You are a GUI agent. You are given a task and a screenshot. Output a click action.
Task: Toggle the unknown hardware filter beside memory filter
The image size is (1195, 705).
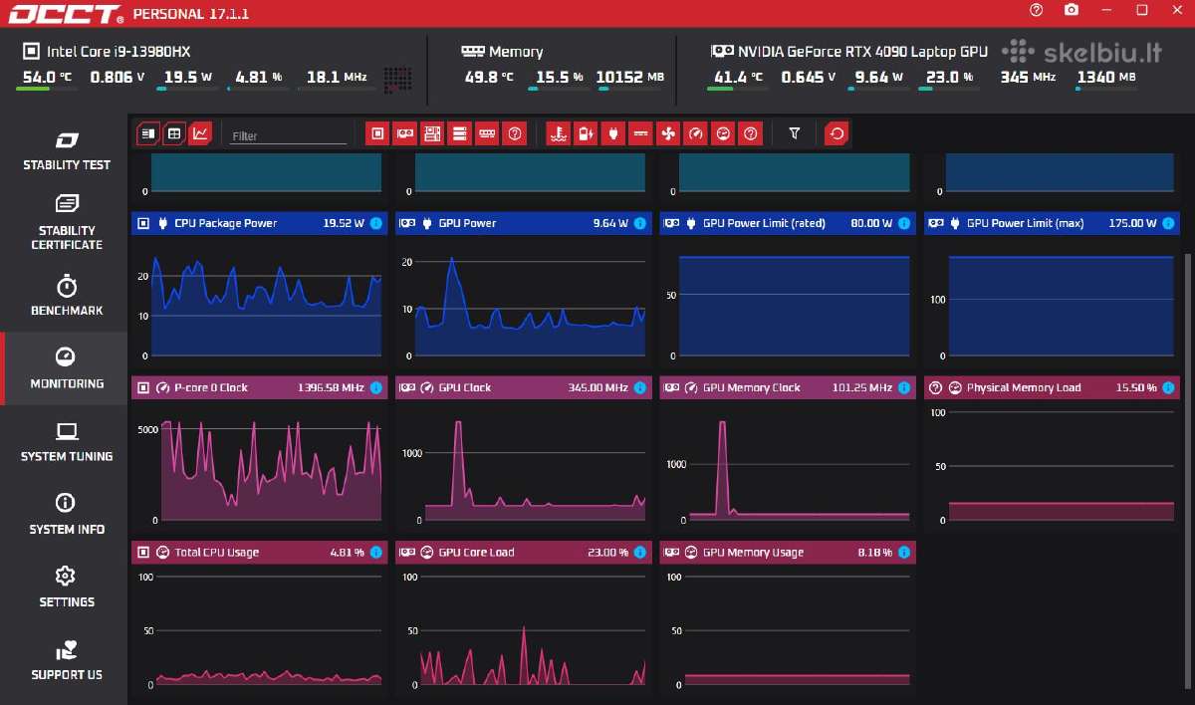[514, 132]
